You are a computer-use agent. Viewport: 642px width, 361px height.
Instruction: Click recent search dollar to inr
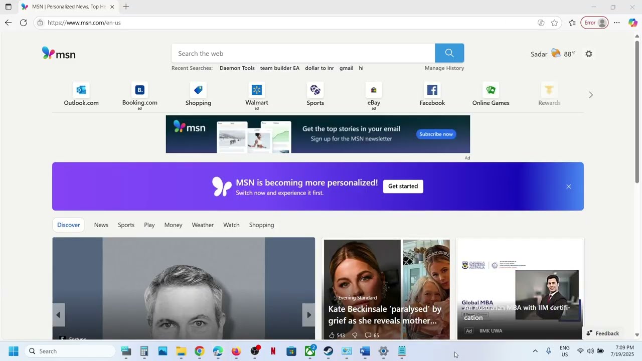coord(319,68)
